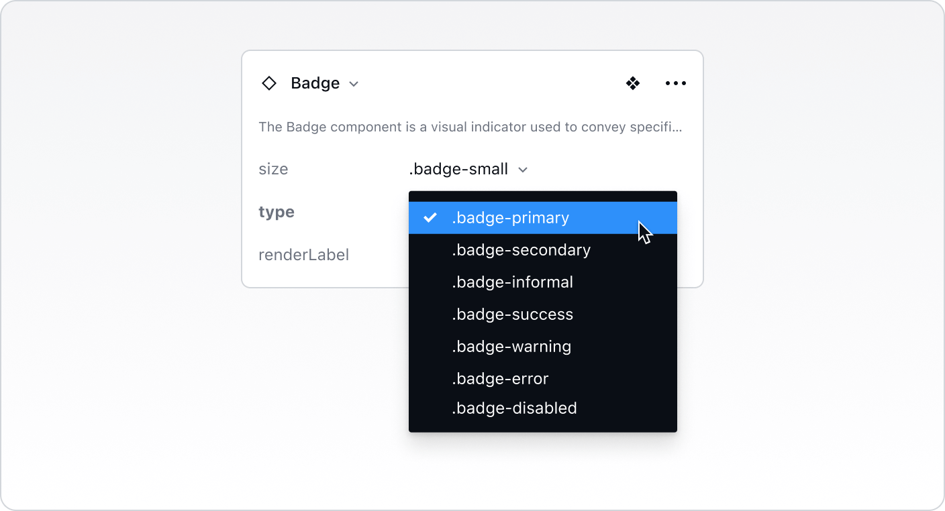This screenshot has height=511, width=945.
Task: Open the .badge-small size dropdown
Action: [458, 169]
